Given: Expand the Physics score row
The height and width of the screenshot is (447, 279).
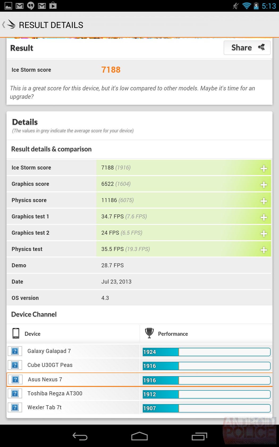Looking at the screenshot, I should (264, 201).
